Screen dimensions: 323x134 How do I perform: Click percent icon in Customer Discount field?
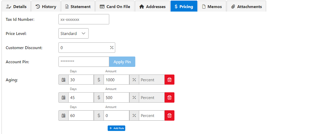tap(112, 48)
